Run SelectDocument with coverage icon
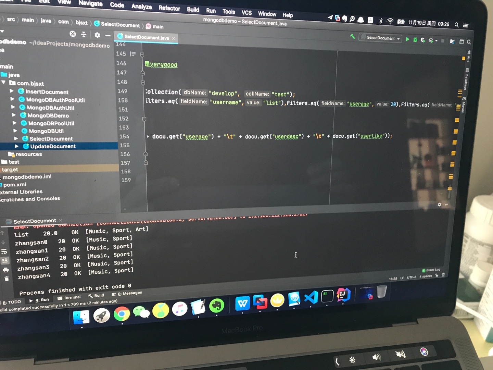493x370 pixels. (423, 40)
